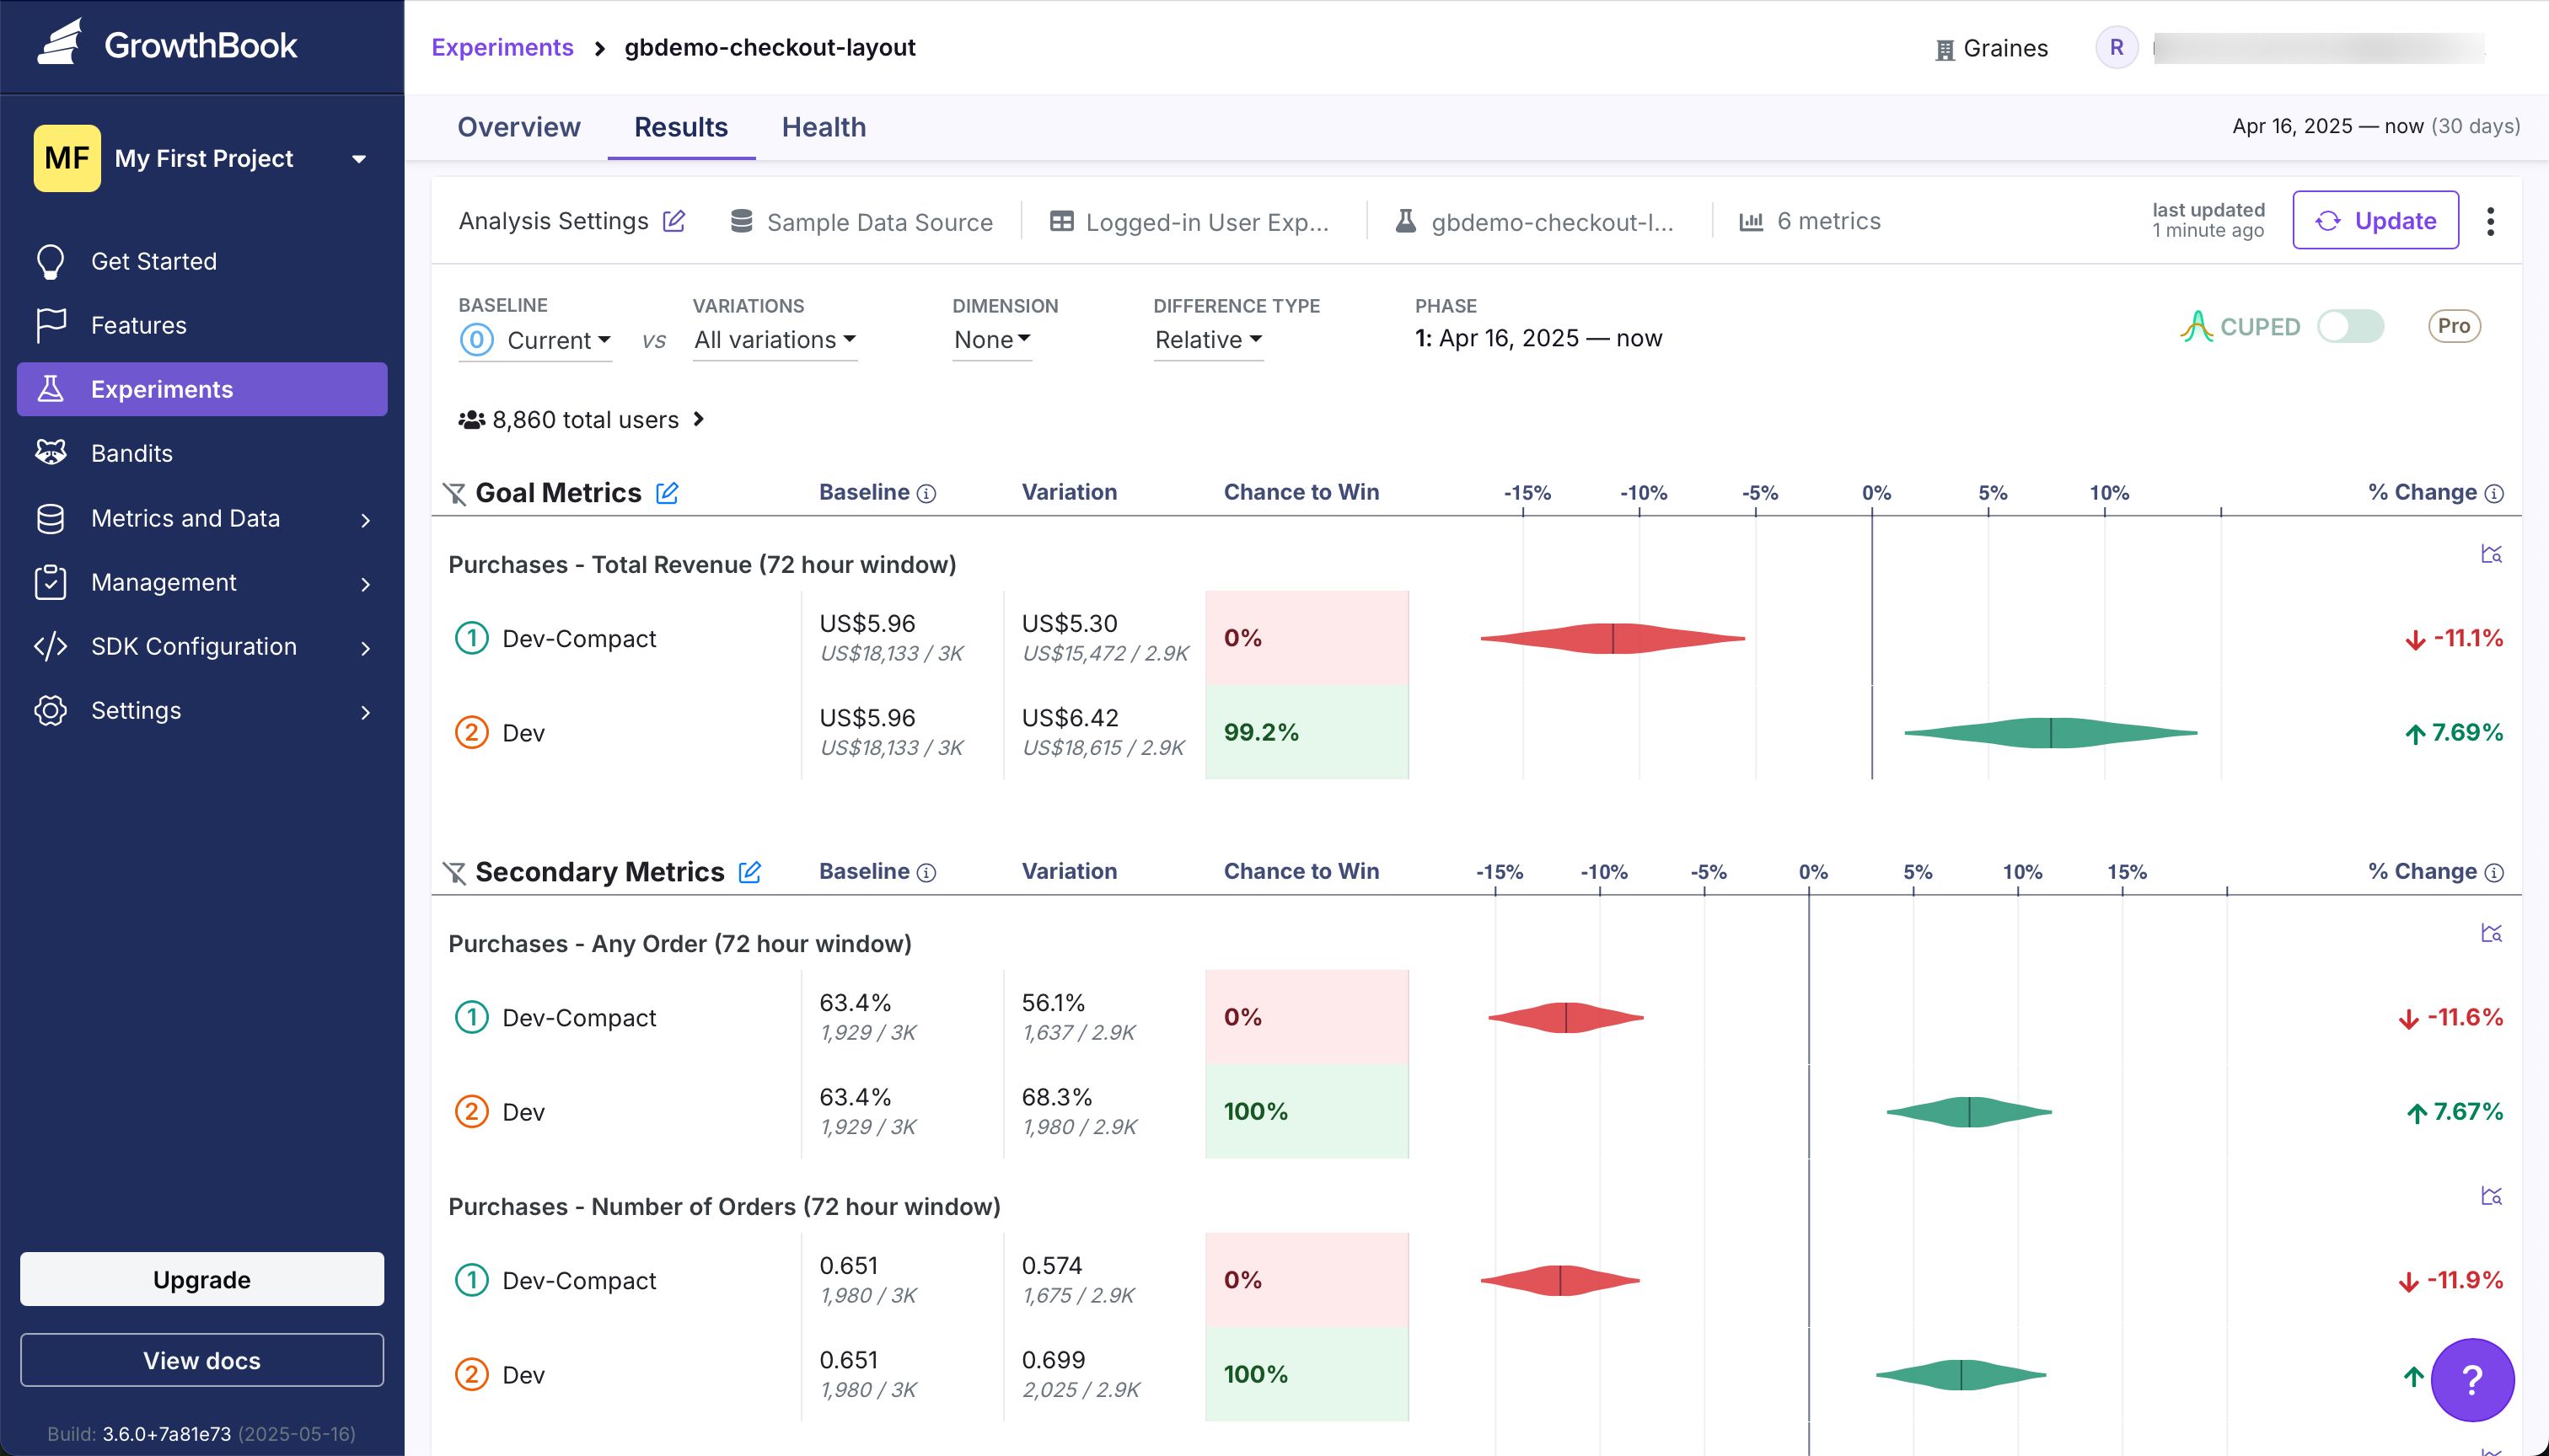
Task: Open time series chart for Any Order
Action: 2492,933
